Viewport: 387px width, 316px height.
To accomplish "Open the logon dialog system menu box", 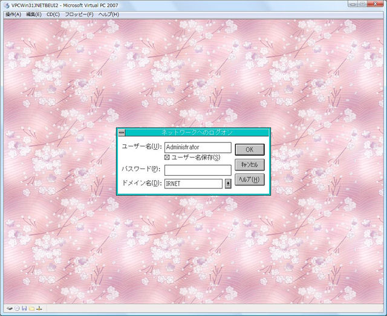I will coord(122,133).
